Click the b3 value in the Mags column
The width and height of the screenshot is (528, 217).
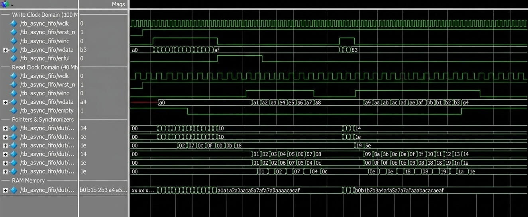83,50
